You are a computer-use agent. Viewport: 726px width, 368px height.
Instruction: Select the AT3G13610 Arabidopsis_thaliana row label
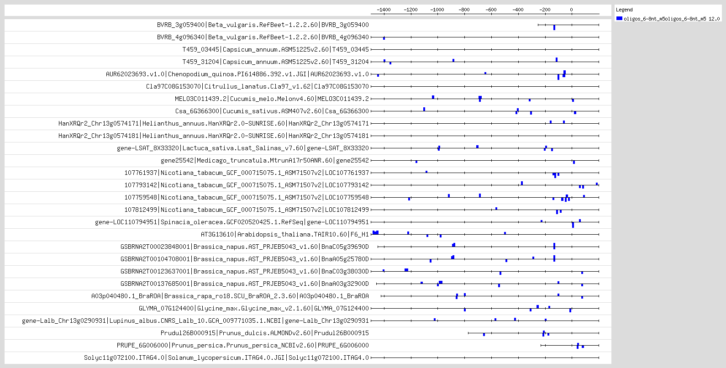285,234
